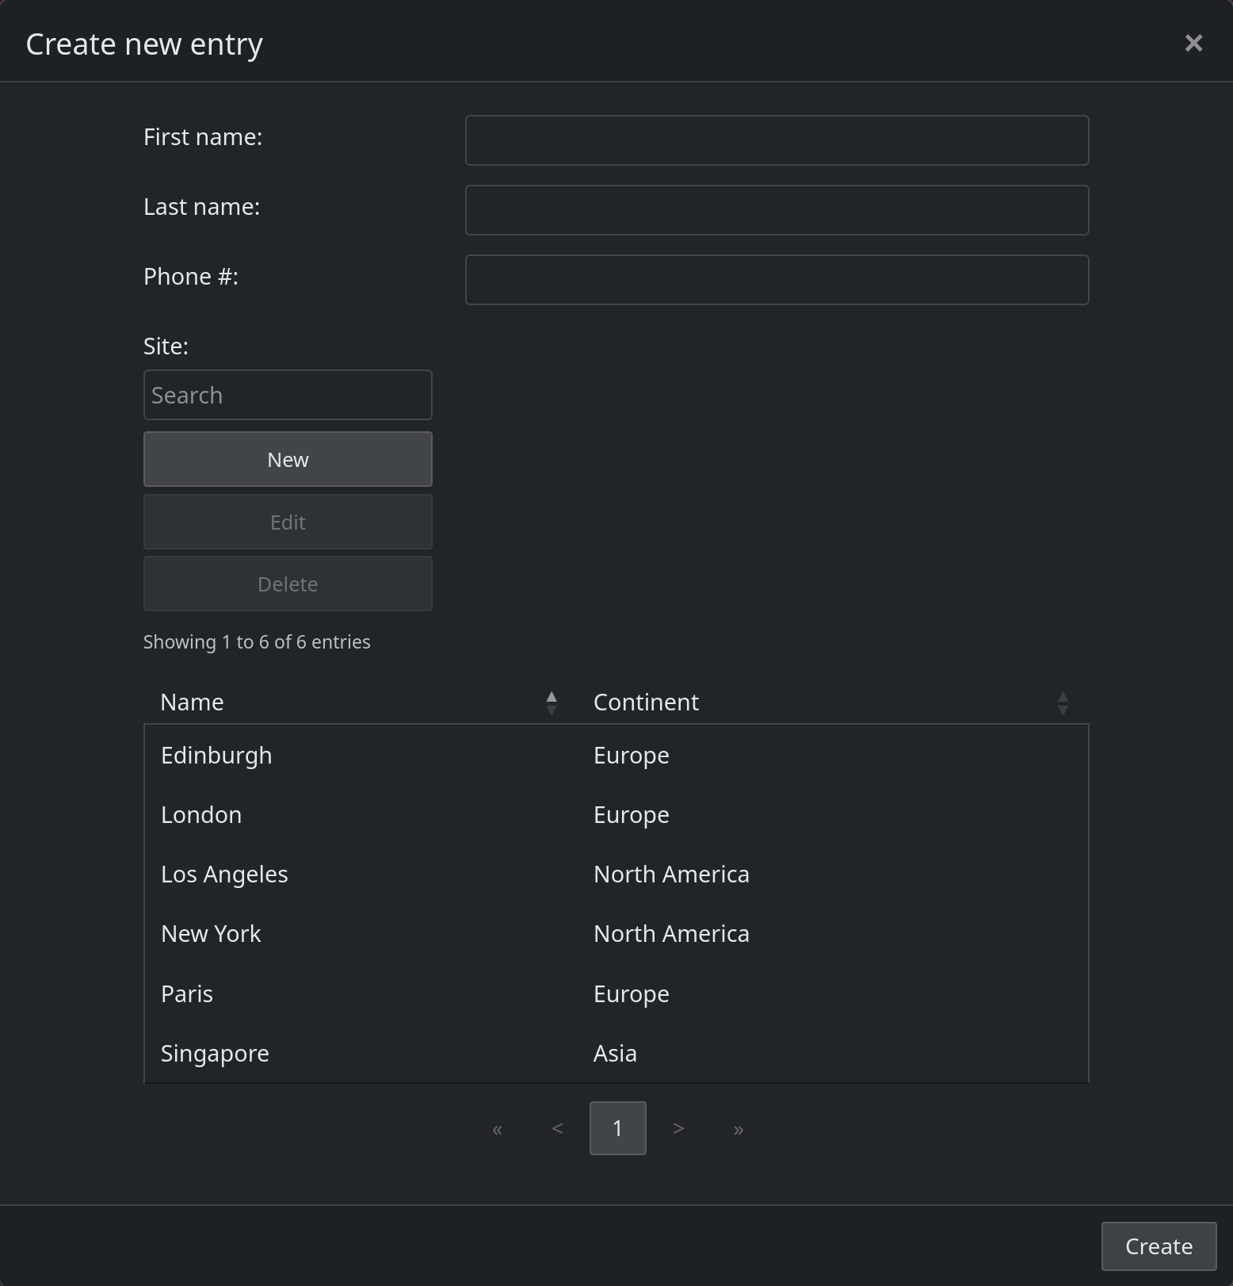Go to first page of sites
Viewport: 1233px width, 1286px height.
(497, 1128)
